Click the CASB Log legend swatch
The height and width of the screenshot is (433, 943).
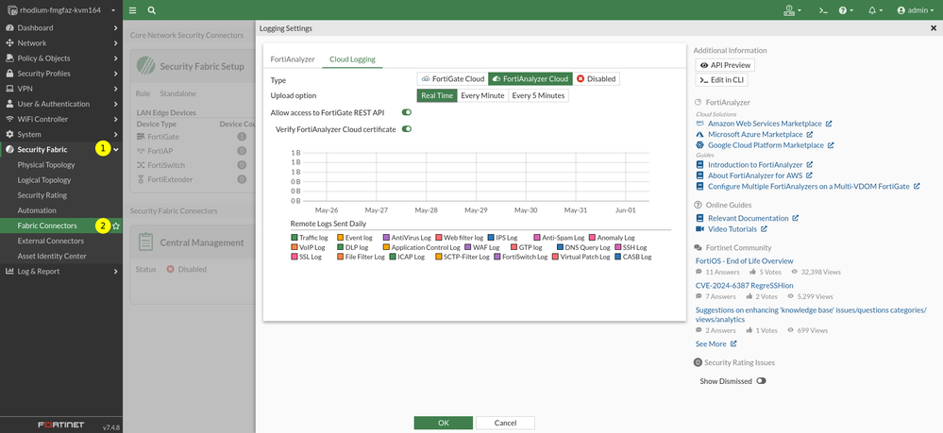point(617,257)
